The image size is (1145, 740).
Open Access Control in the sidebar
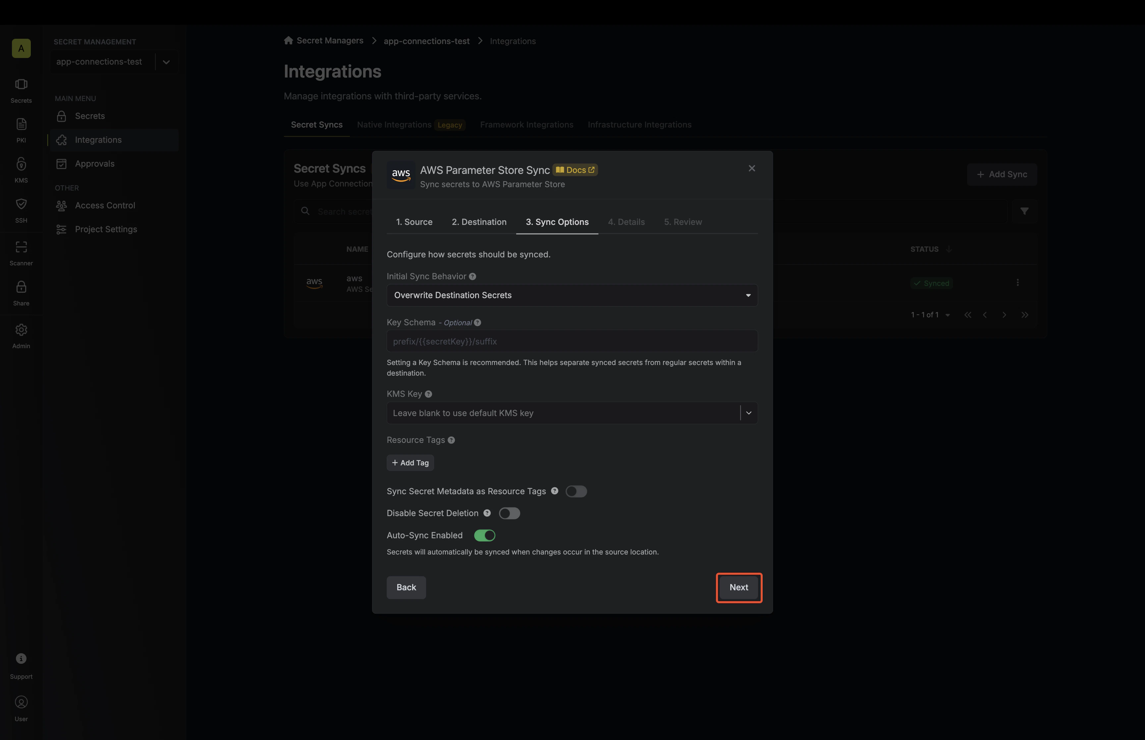coord(114,206)
